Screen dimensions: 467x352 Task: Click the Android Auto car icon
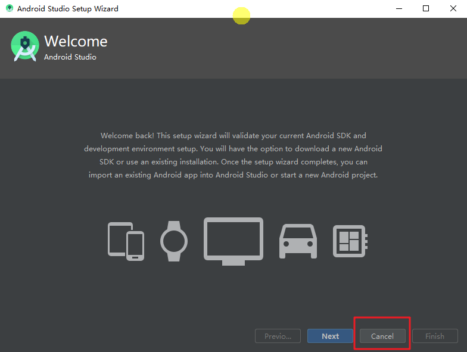click(298, 241)
